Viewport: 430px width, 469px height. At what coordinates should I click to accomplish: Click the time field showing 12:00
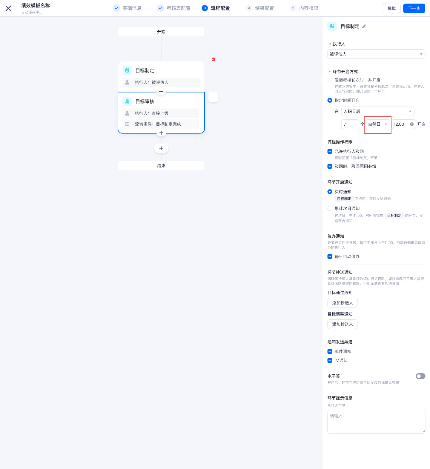click(x=404, y=124)
